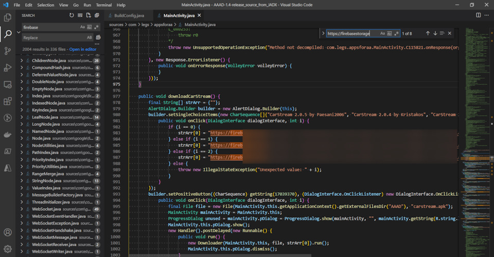Open the Run and Debug view

(8, 68)
